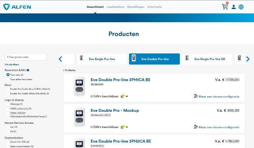Click favorite star for Eve Double Pro-line 3PH1CA BE
The height and width of the screenshot is (148, 254).
pyautogui.click(x=122, y=97)
